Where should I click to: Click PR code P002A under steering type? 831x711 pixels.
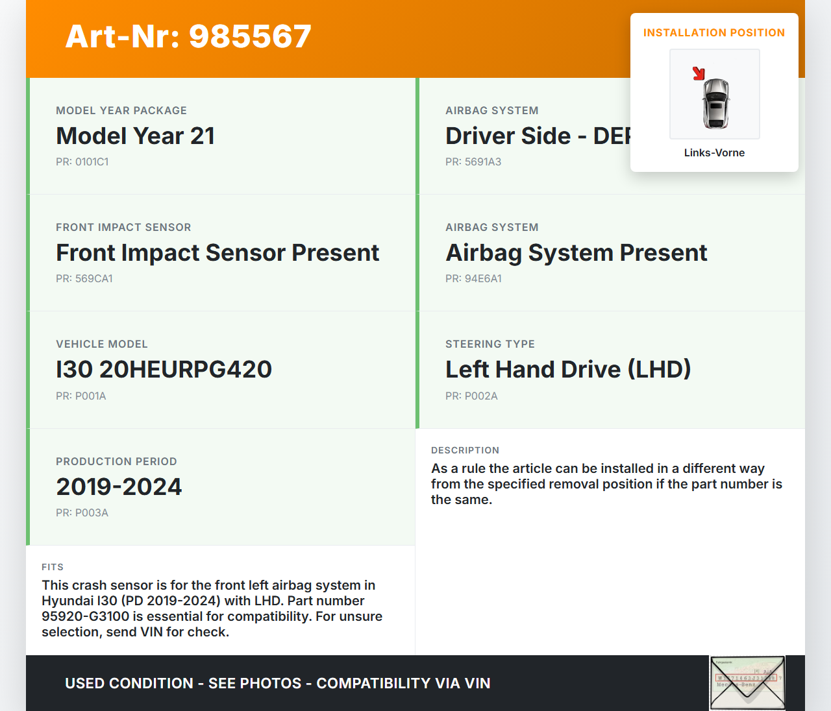tap(471, 396)
